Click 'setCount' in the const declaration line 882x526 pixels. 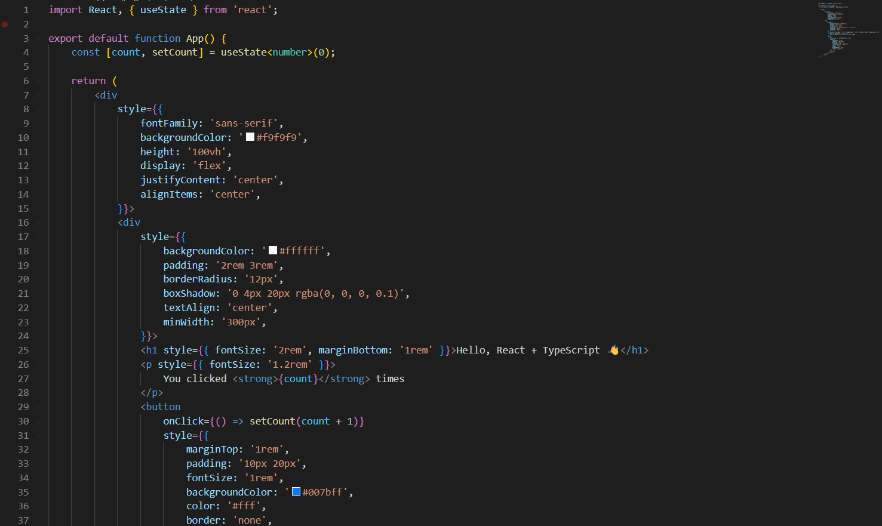[175, 53]
